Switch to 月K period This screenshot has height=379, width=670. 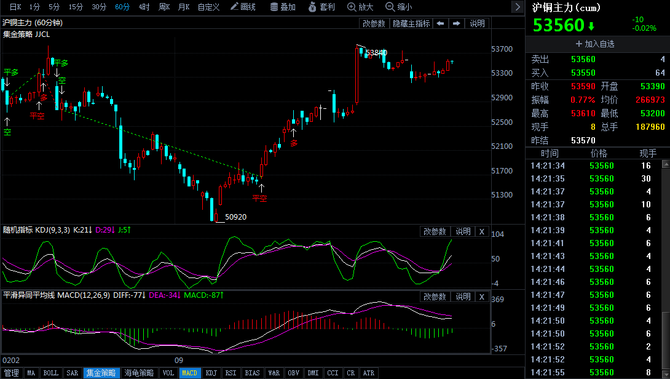pos(184,7)
